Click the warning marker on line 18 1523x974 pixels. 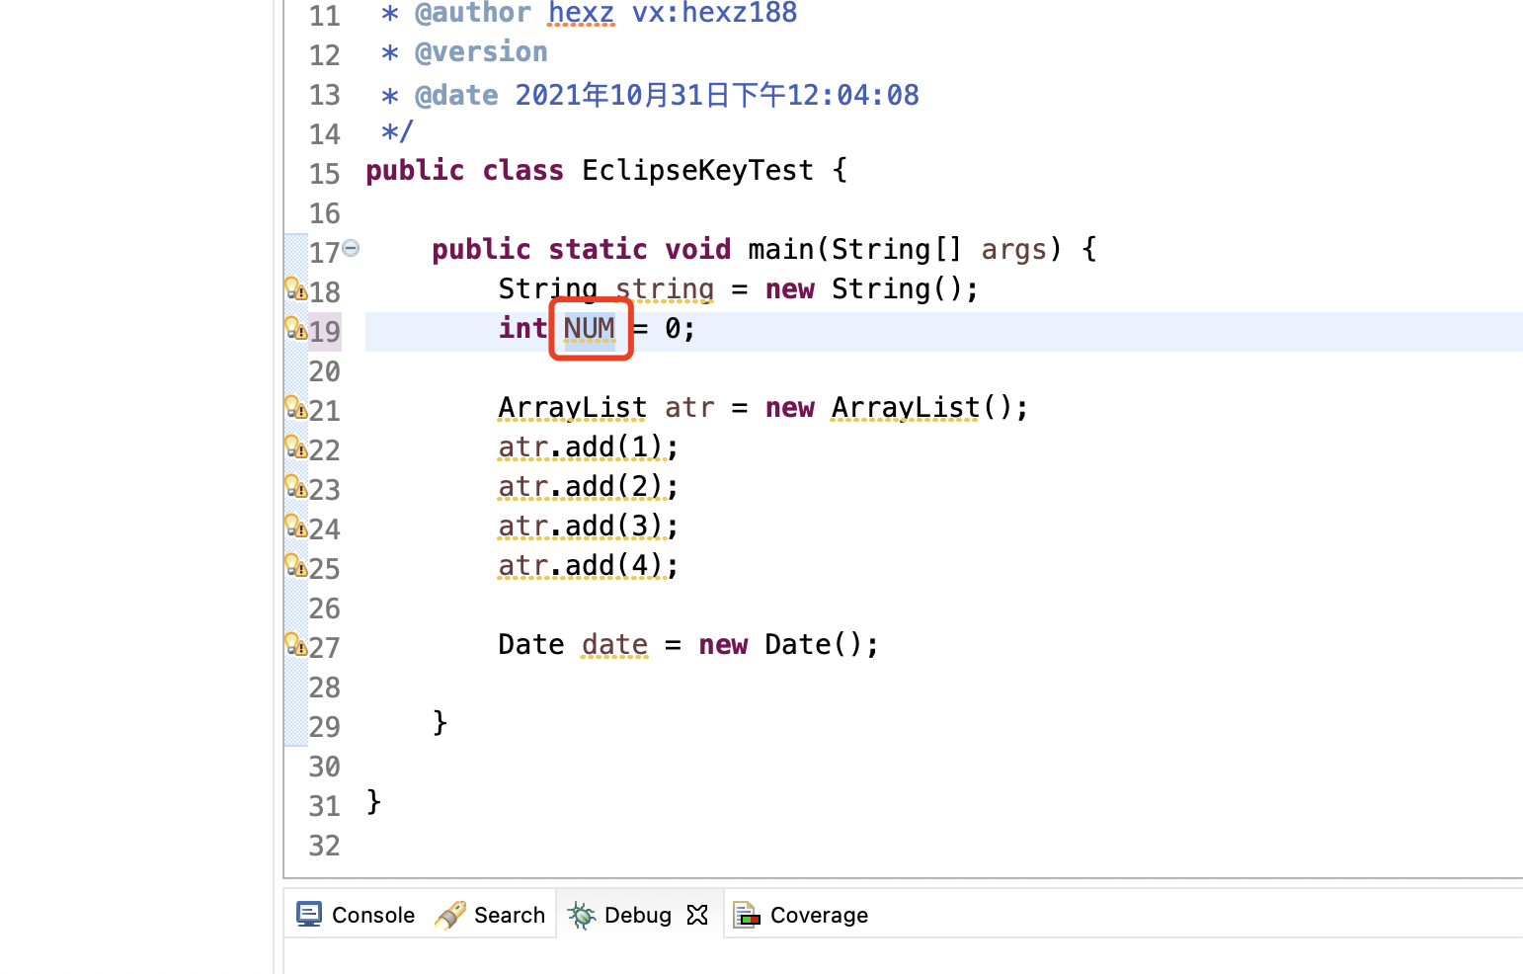click(x=295, y=288)
